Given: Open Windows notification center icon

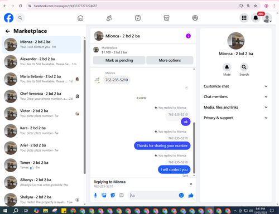Looking at the screenshot, I should (x=272, y=211).
